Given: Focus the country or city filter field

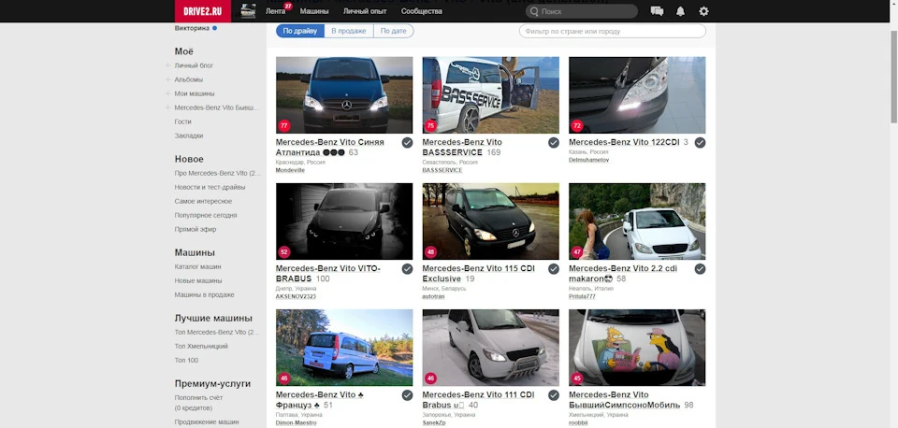Looking at the screenshot, I should tap(612, 31).
